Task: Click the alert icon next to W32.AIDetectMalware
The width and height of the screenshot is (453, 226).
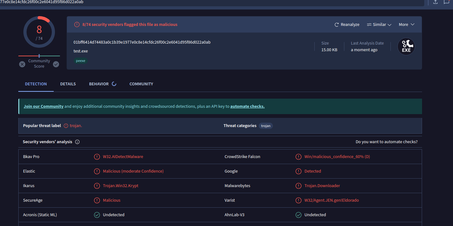Action: click(x=97, y=157)
